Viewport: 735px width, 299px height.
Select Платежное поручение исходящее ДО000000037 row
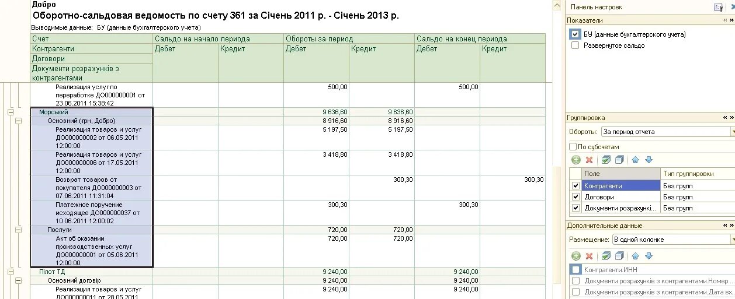tap(92, 213)
